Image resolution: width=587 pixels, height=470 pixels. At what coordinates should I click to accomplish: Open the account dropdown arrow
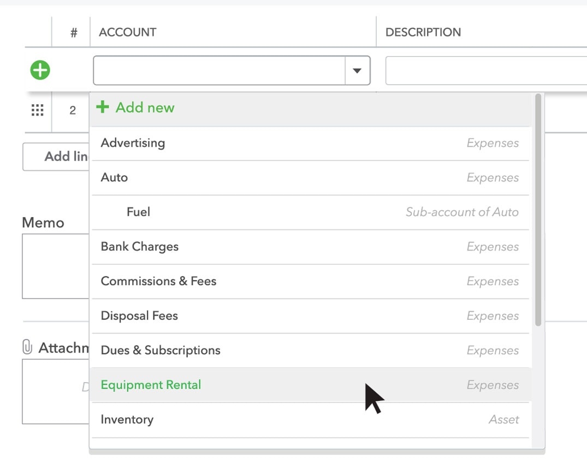(x=357, y=70)
